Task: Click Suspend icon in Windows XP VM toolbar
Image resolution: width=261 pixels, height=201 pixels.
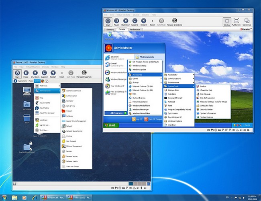Action: (x=135, y=21)
